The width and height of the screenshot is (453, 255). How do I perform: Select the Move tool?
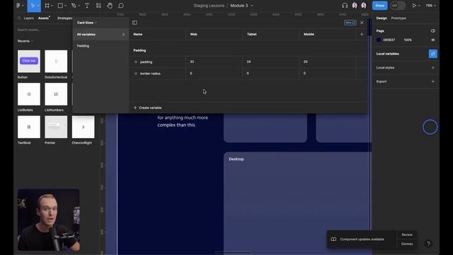tap(33, 6)
